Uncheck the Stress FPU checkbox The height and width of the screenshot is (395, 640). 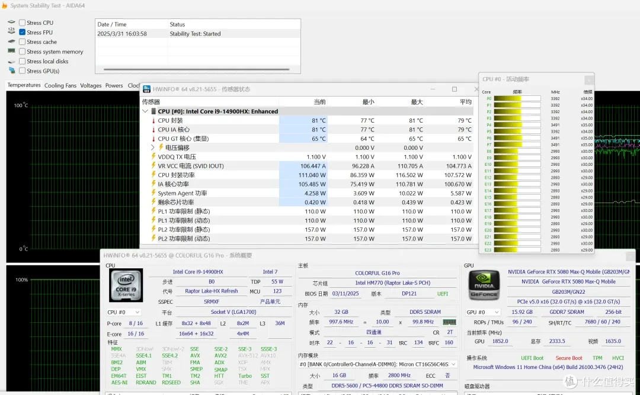23,32
